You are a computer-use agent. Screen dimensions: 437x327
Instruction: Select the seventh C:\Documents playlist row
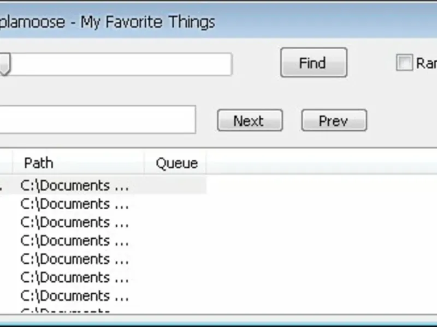[x=74, y=296]
